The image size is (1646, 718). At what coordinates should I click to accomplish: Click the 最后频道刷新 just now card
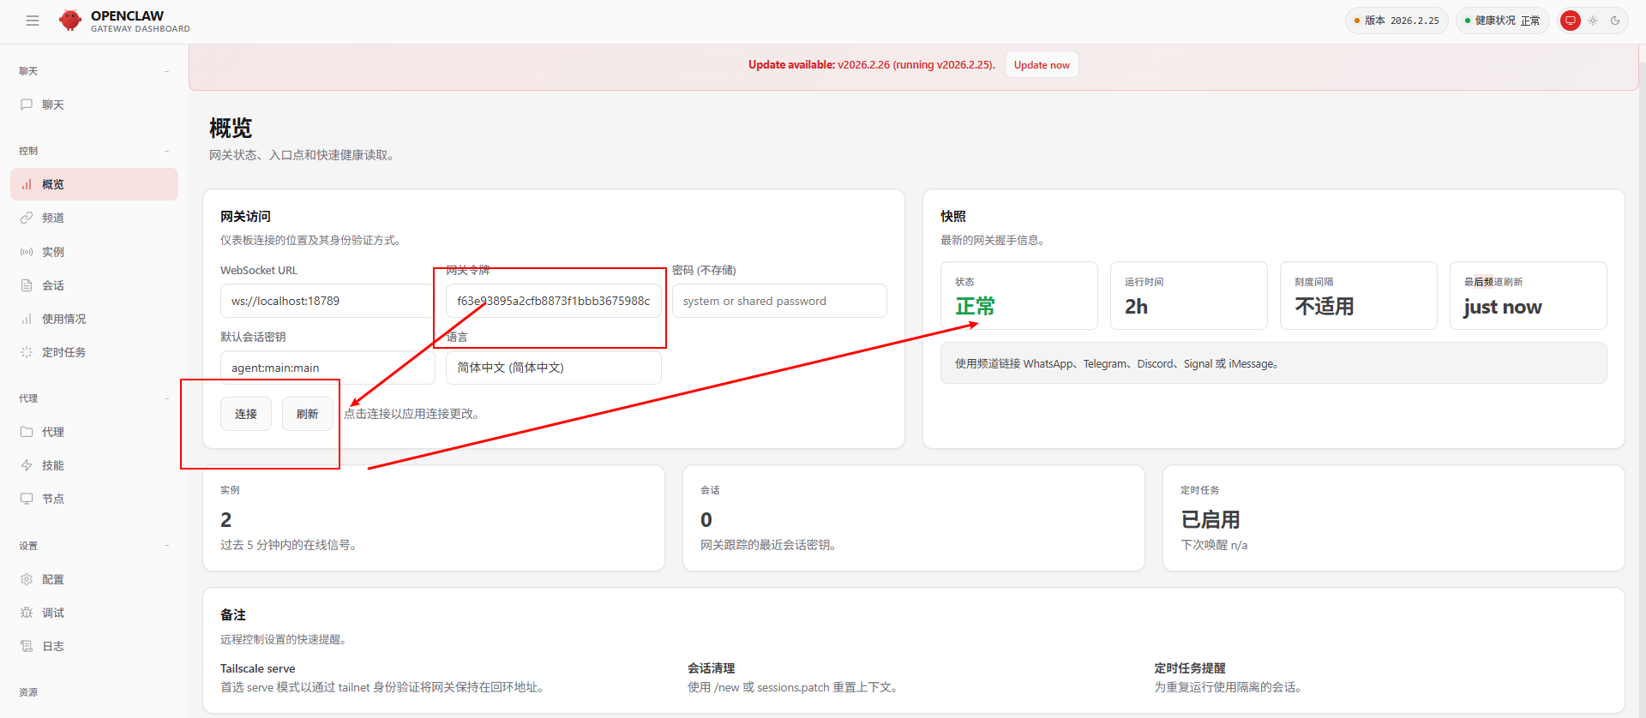tap(1529, 296)
